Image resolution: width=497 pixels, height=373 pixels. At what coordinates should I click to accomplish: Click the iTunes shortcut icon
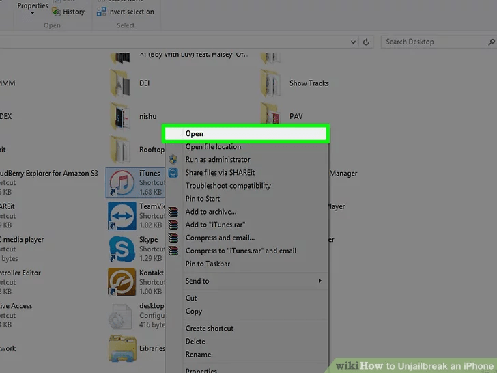[122, 183]
